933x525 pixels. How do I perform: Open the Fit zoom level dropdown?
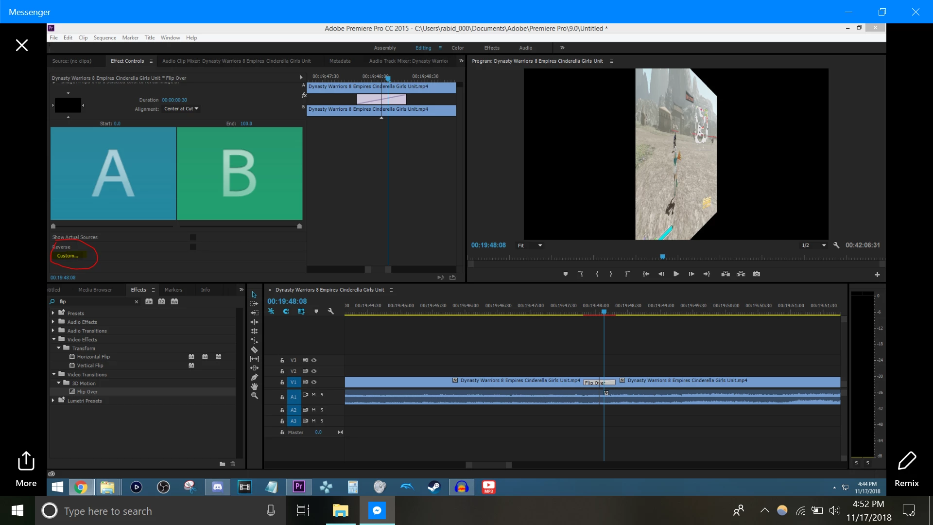point(530,245)
